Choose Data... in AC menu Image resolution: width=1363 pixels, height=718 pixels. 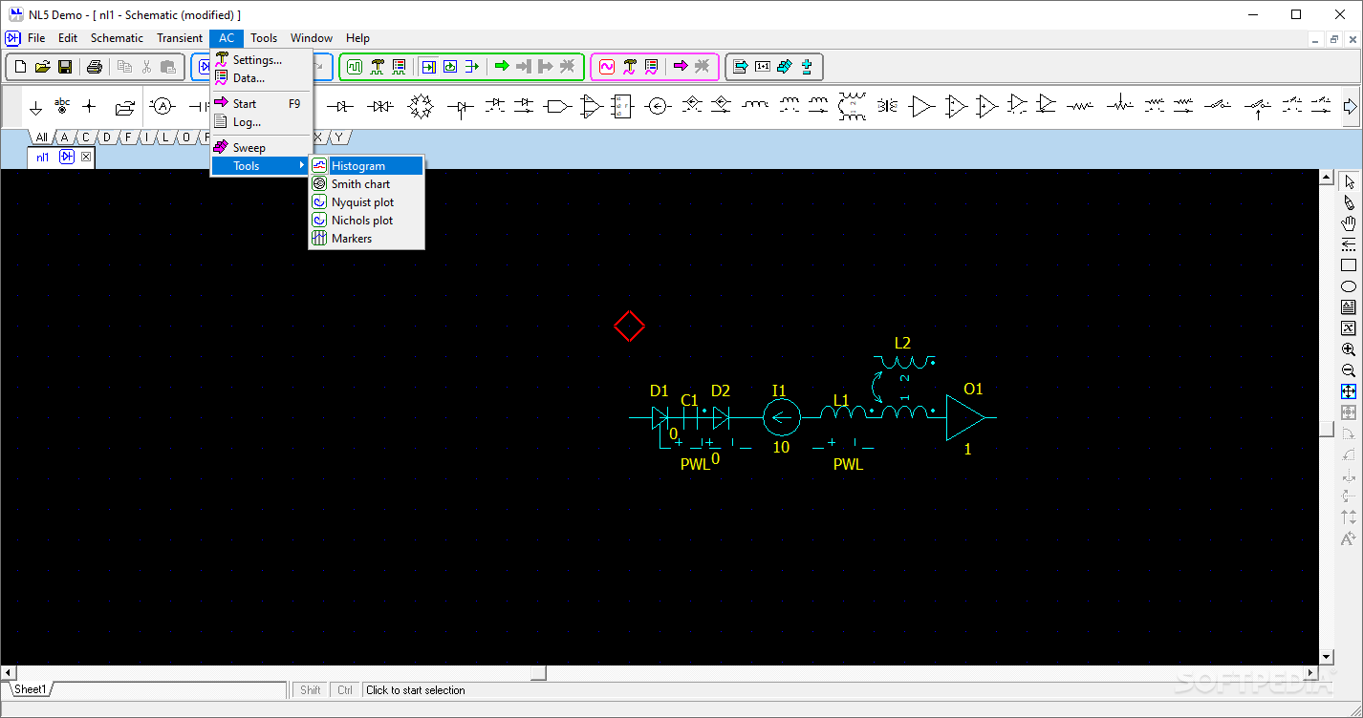(x=262, y=78)
